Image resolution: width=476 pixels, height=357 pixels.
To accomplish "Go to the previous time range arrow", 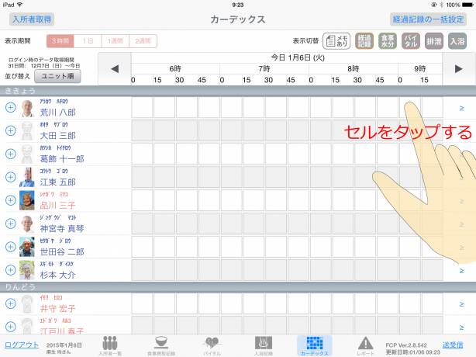I will tap(115, 69).
